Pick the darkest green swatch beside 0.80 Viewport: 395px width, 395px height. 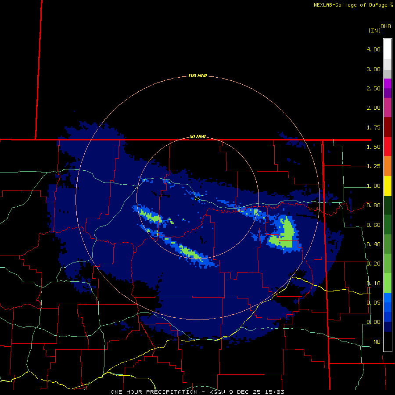click(388, 205)
